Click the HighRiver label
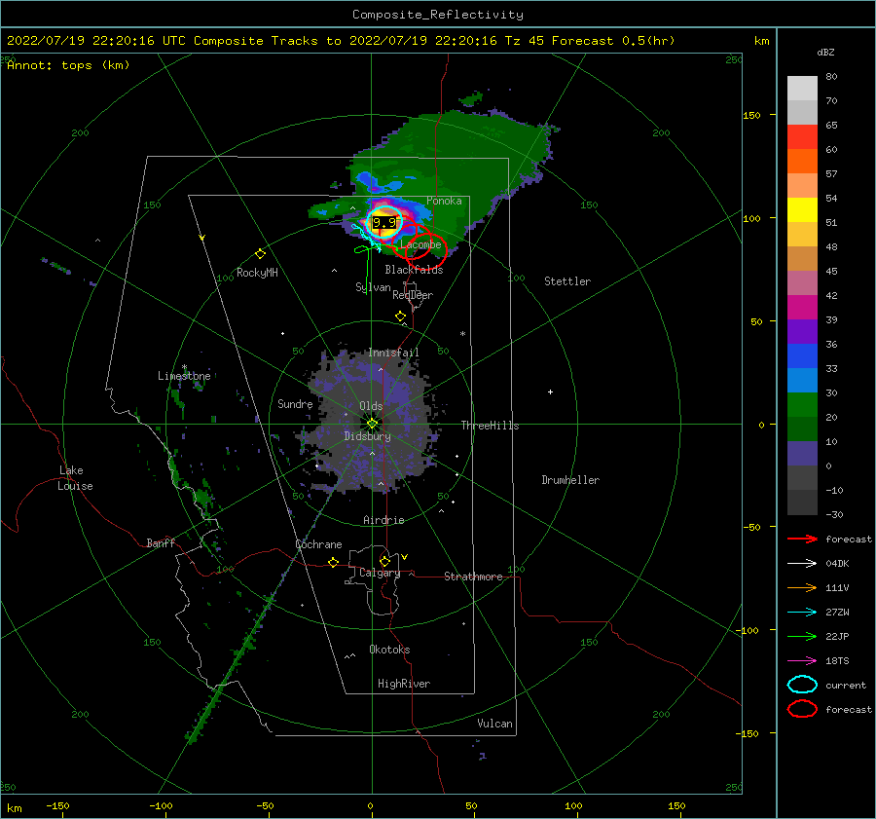The image size is (876, 819). [404, 684]
